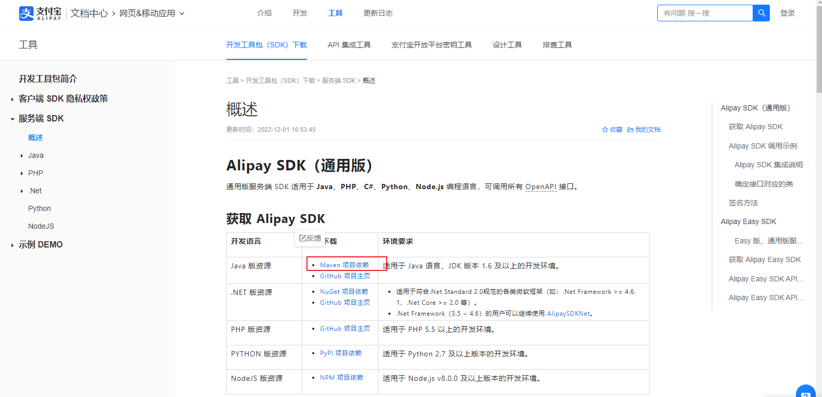Click the page vertical scrollbar
Viewport: 822px width, 397px height.
[x=819, y=49]
